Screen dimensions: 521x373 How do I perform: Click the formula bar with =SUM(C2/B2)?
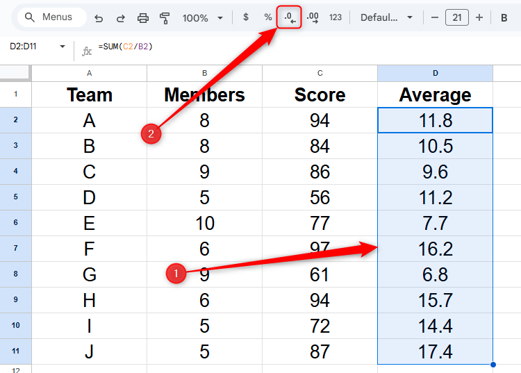click(x=278, y=47)
